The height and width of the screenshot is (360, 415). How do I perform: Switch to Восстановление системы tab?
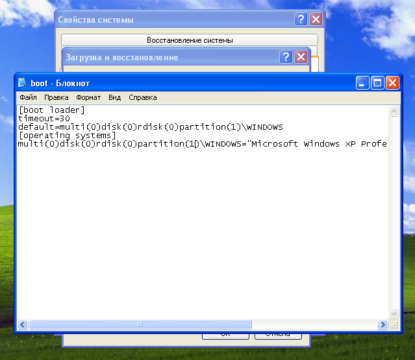click(x=190, y=40)
